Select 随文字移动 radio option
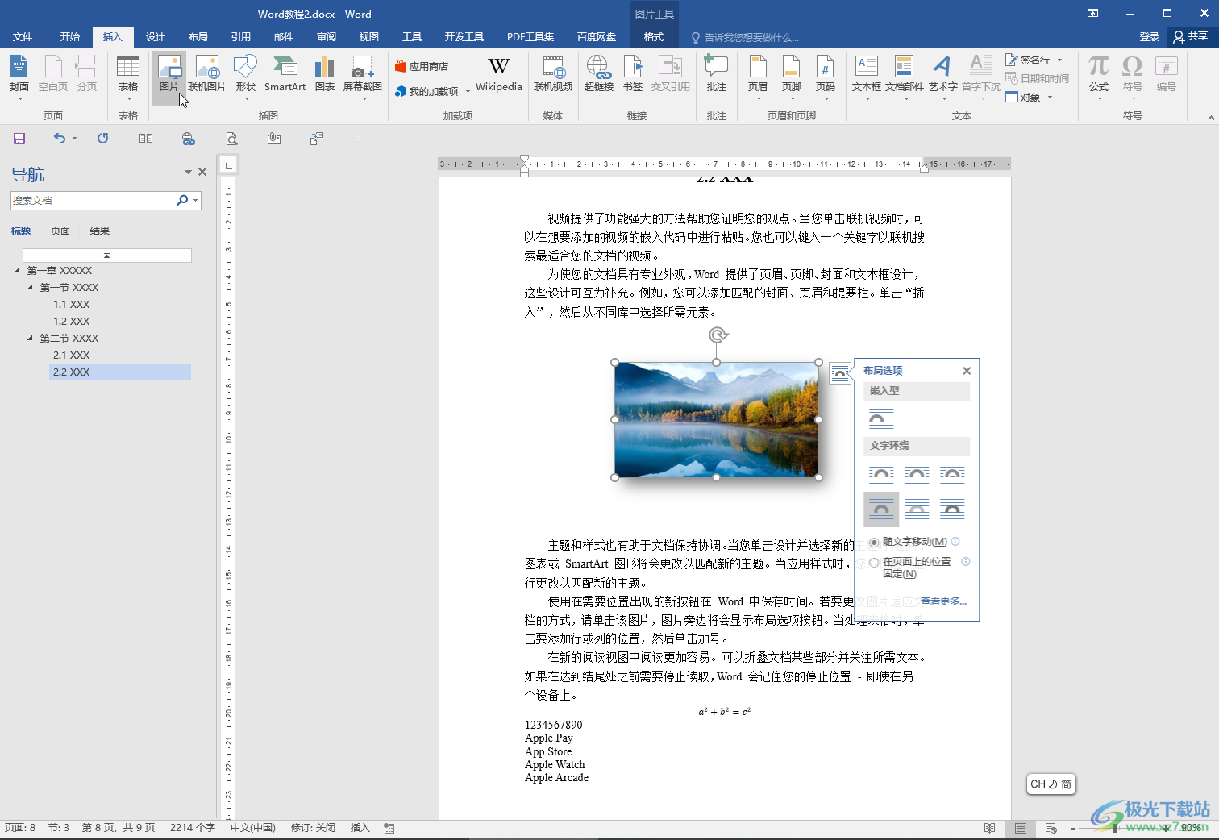Screen dimensions: 1219x840 pyautogui.click(x=874, y=543)
